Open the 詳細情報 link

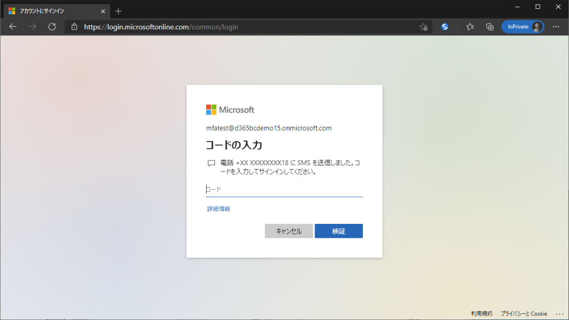pos(218,209)
